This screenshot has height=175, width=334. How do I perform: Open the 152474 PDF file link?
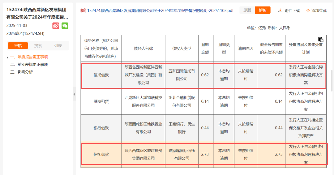[161, 11]
